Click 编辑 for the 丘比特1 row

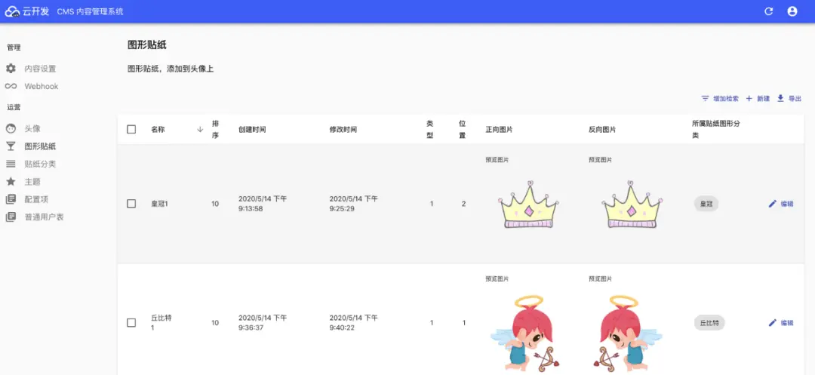(x=781, y=322)
